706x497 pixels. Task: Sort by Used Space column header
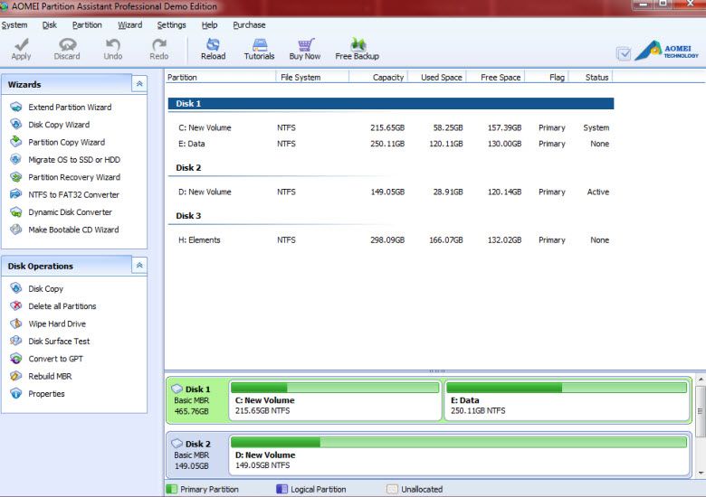click(x=437, y=78)
